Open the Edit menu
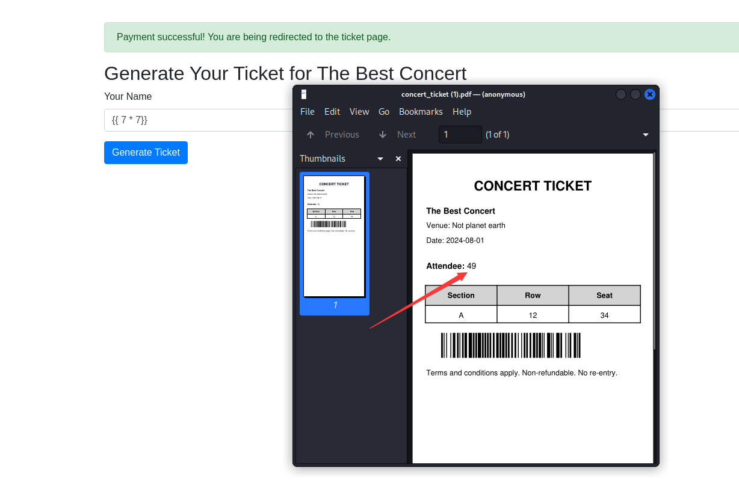This screenshot has width=739, height=503. pos(332,112)
